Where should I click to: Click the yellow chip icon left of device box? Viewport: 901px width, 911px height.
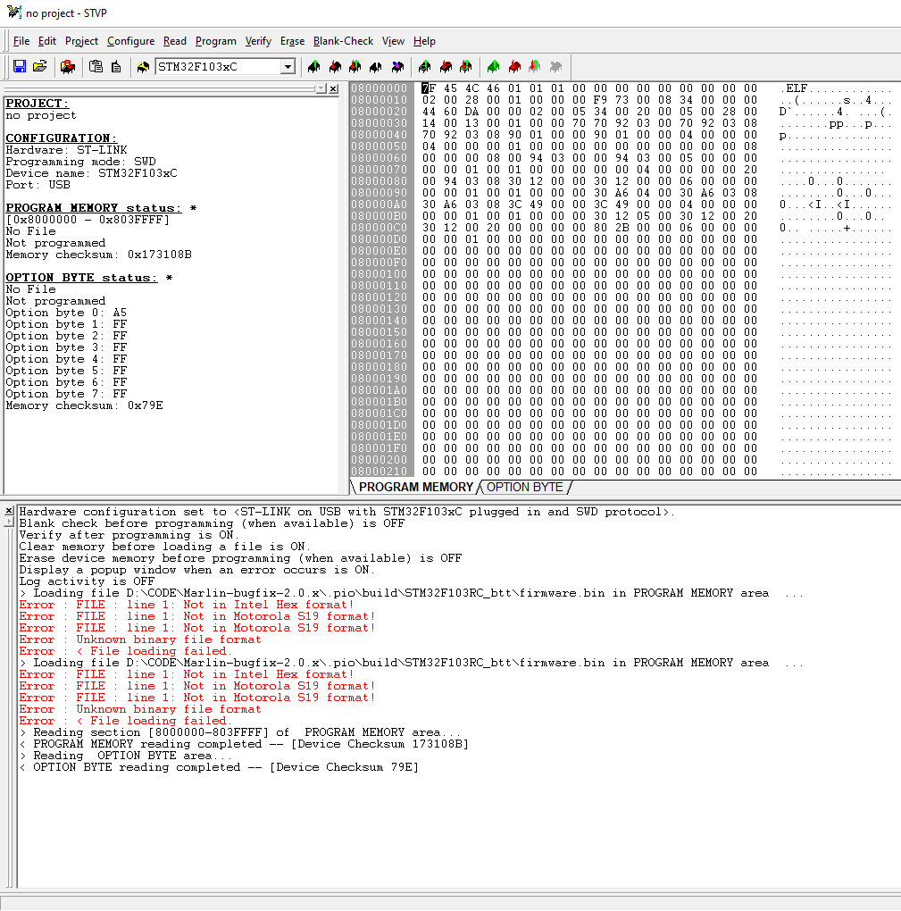(x=143, y=67)
